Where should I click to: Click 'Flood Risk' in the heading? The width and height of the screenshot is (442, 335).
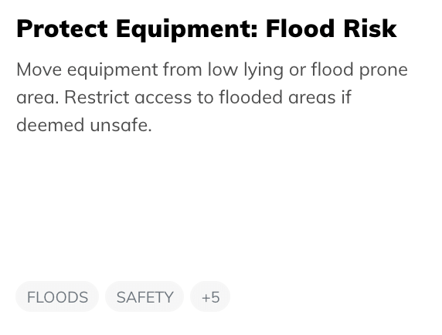click(x=331, y=29)
